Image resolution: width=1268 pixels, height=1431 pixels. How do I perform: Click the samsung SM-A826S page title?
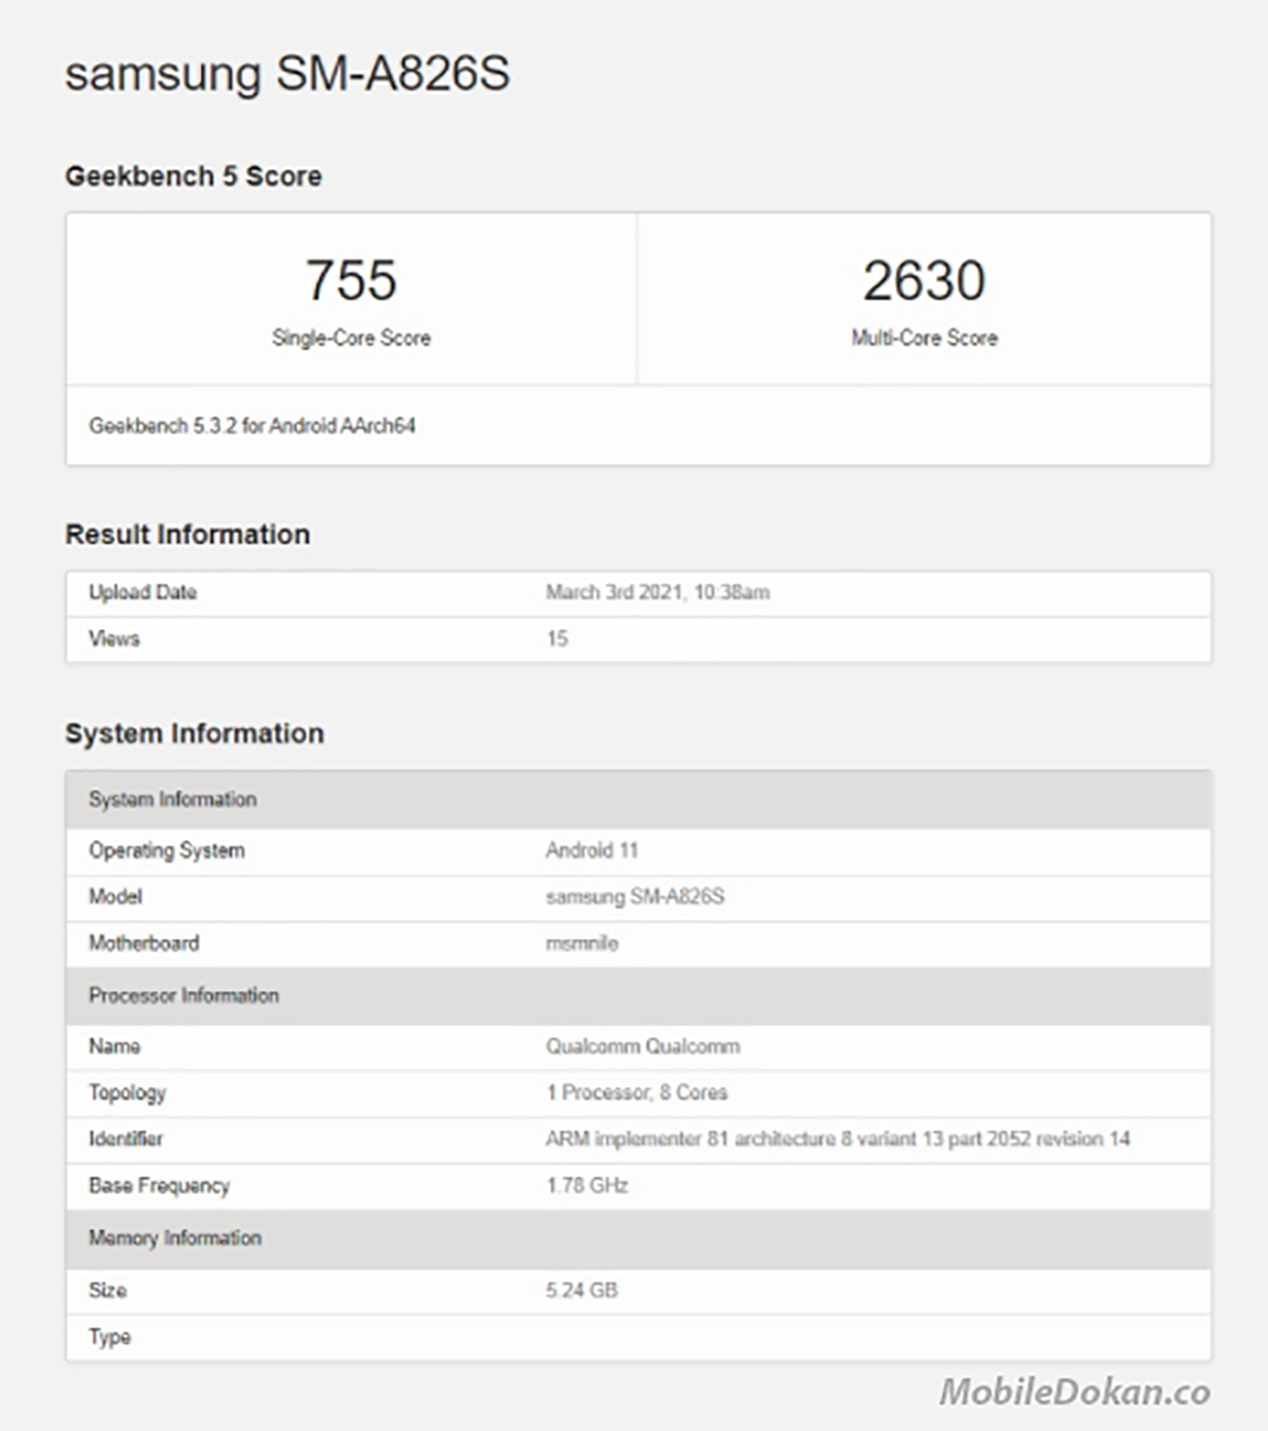(287, 74)
